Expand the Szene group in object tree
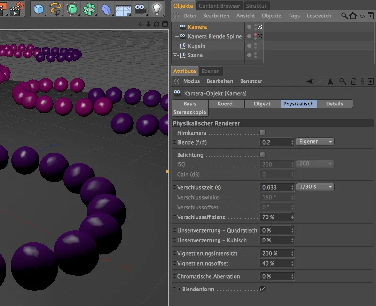Image resolution: width=376 pixels, height=306 pixels. coord(175,55)
